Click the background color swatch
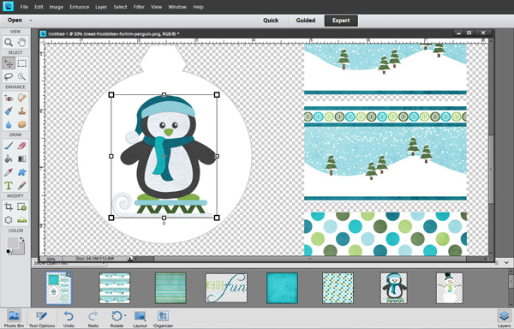This screenshot has height=329, width=514. pos(21,251)
